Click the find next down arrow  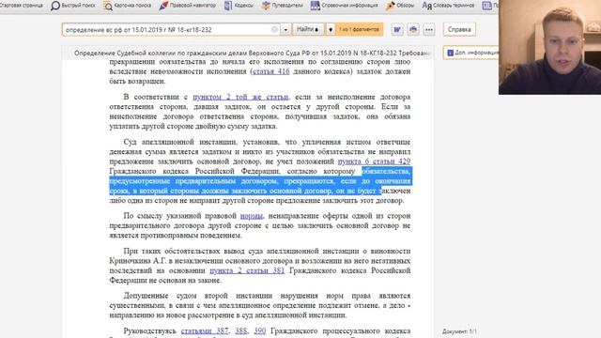331,29
